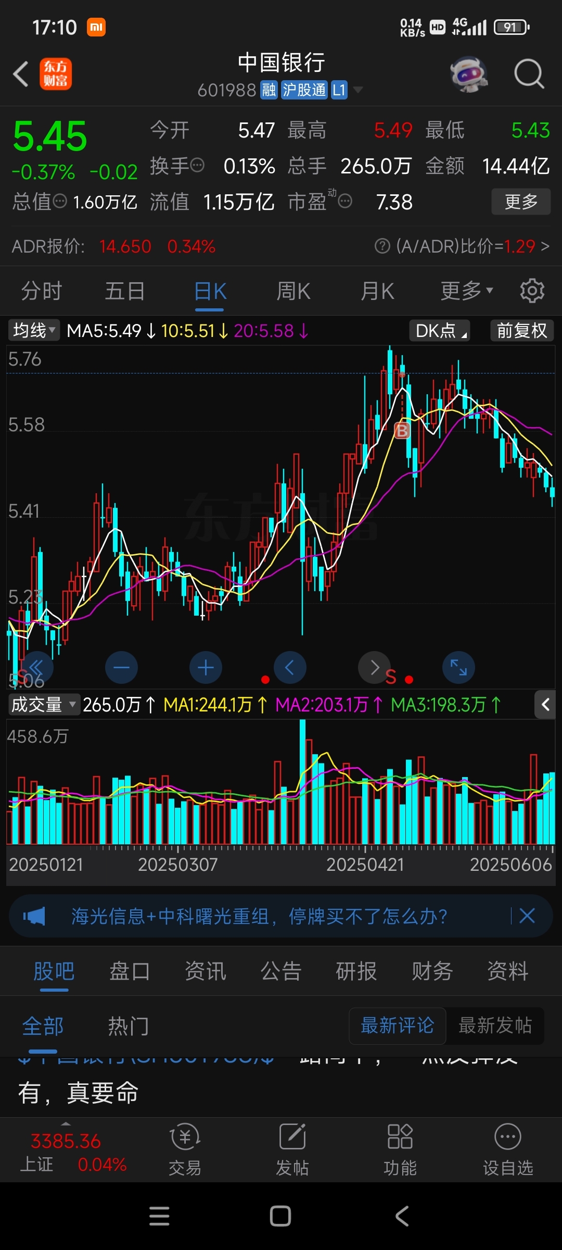Zoom out chart with minus button
The width and height of the screenshot is (562, 1250).
click(121, 667)
